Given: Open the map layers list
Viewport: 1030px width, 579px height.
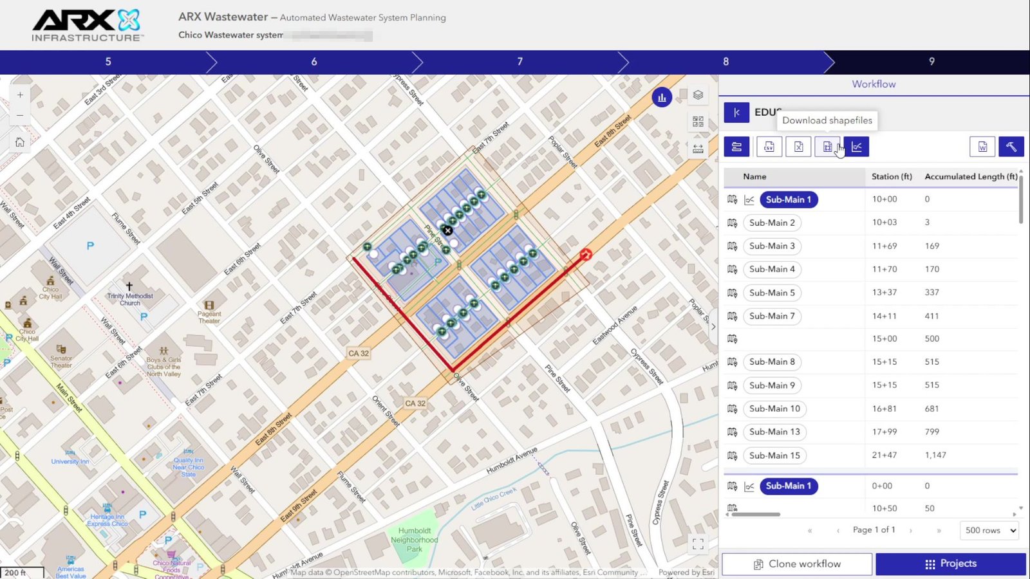Looking at the screenshot, I should [x=698, y=95].
